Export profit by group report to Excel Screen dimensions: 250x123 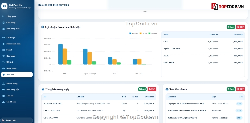(x=231, y=27)
